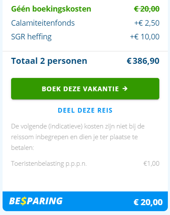Click the +€ 2,50 Calamiteitenfonds amount
The height and width of the screenshot is (215, 170).
[x=147, y=23]
